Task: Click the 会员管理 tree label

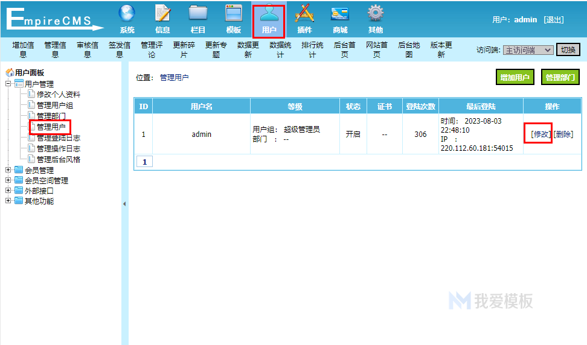Action: pyautogui.click(x=39, y=170)
